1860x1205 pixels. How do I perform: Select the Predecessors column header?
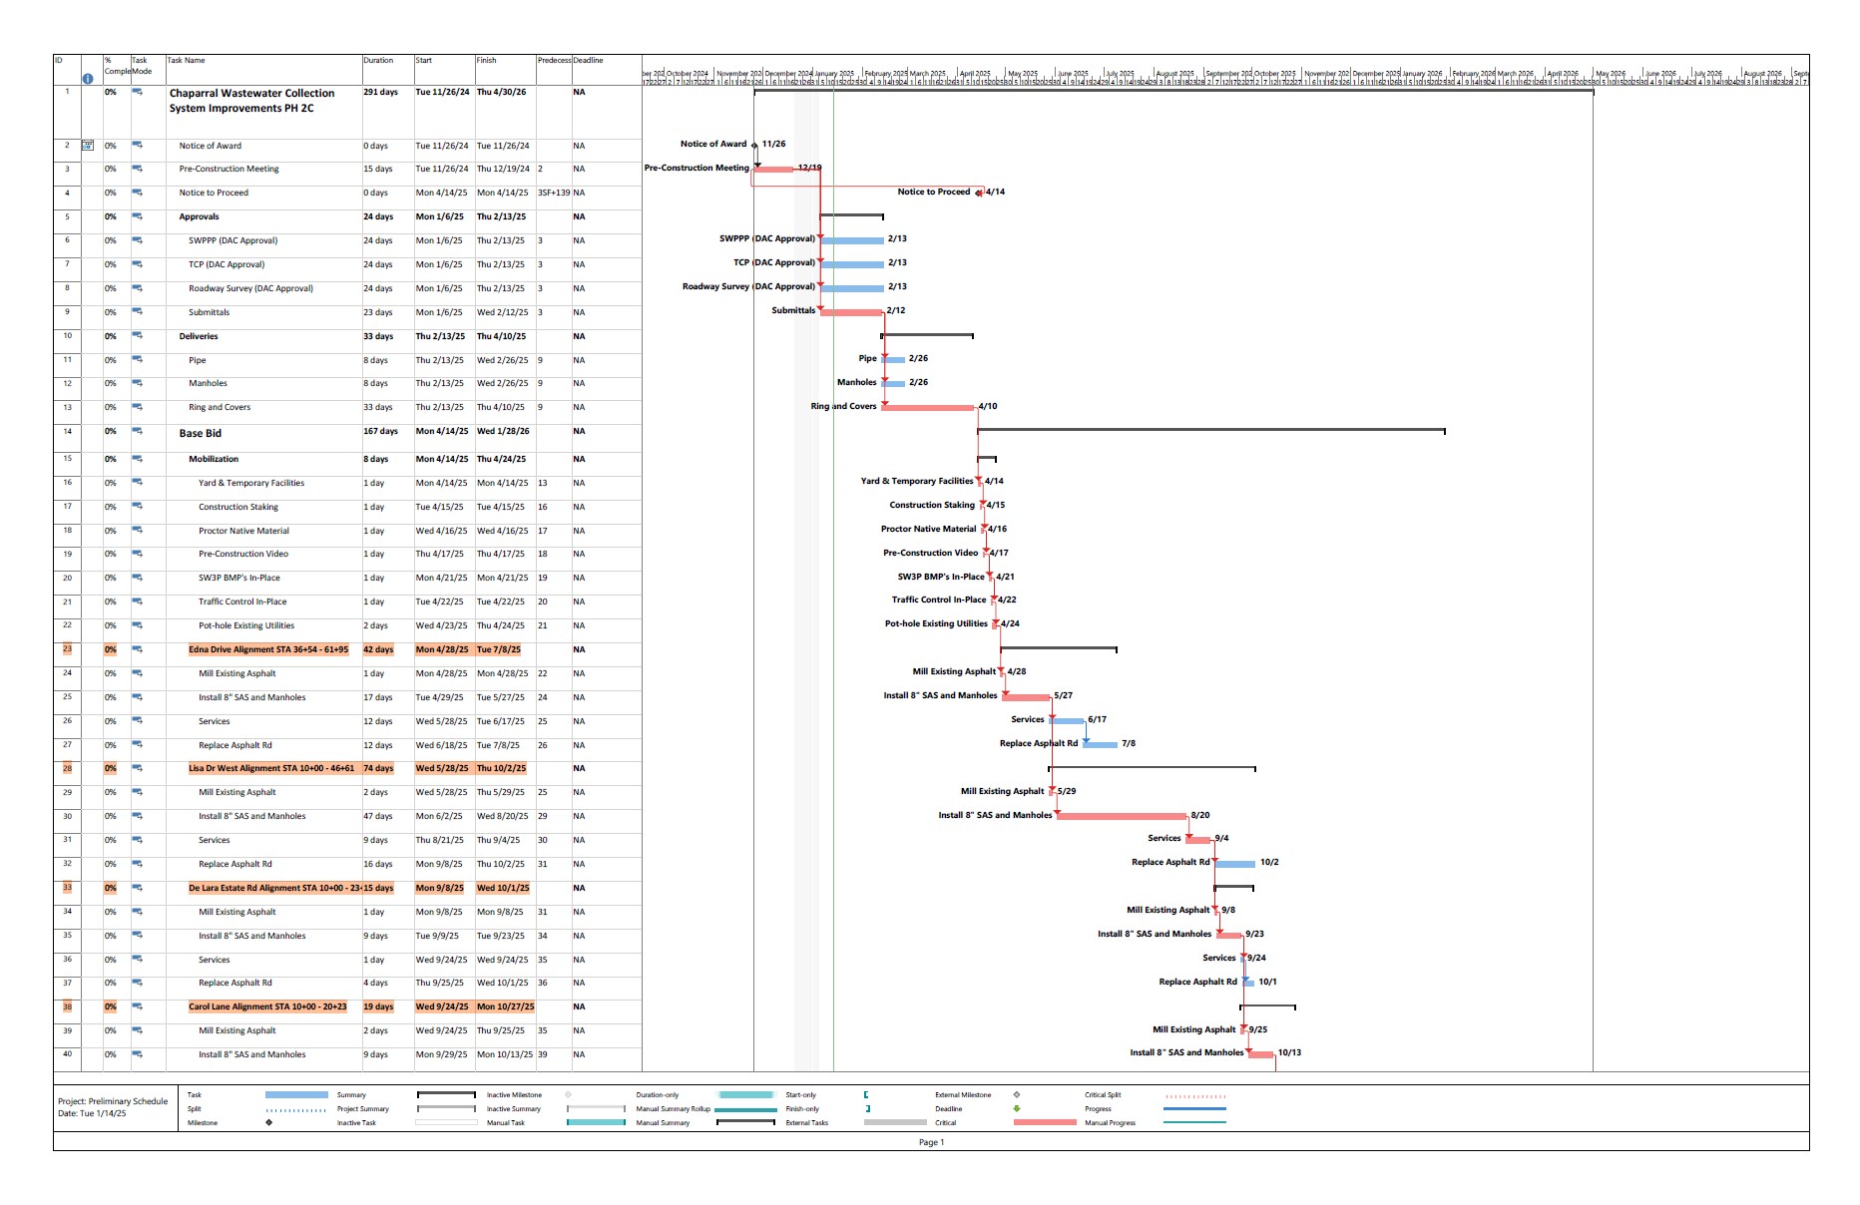point(554,61)
